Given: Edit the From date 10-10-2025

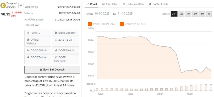Looking at the screenshot, I should [102, 14].
